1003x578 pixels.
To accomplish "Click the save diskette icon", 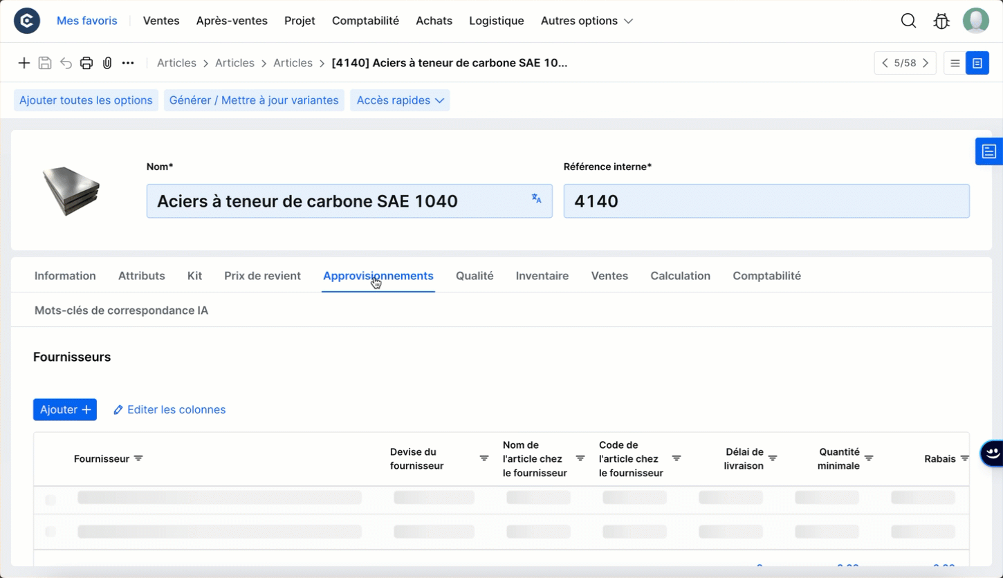I will tap(45, 63).
